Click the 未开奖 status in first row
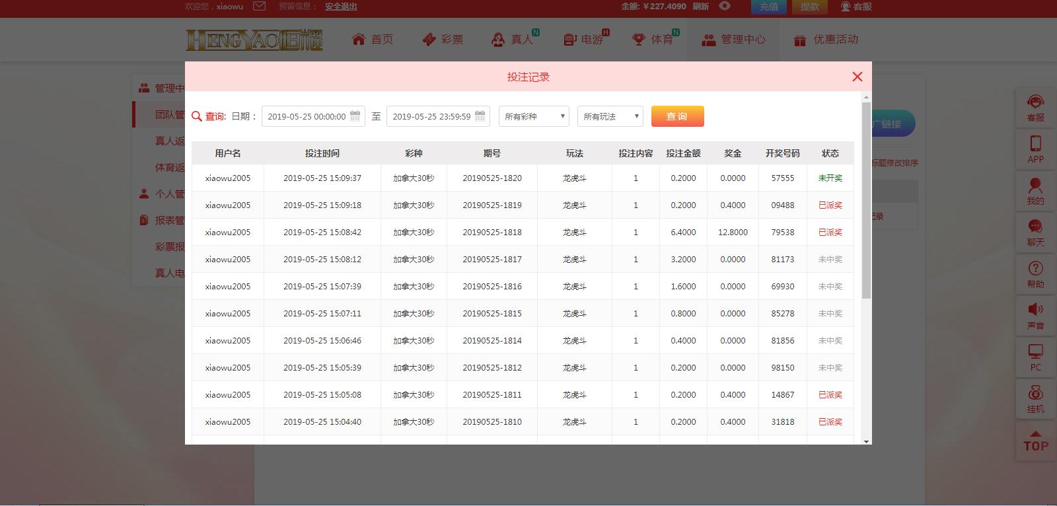 [830, 178]
